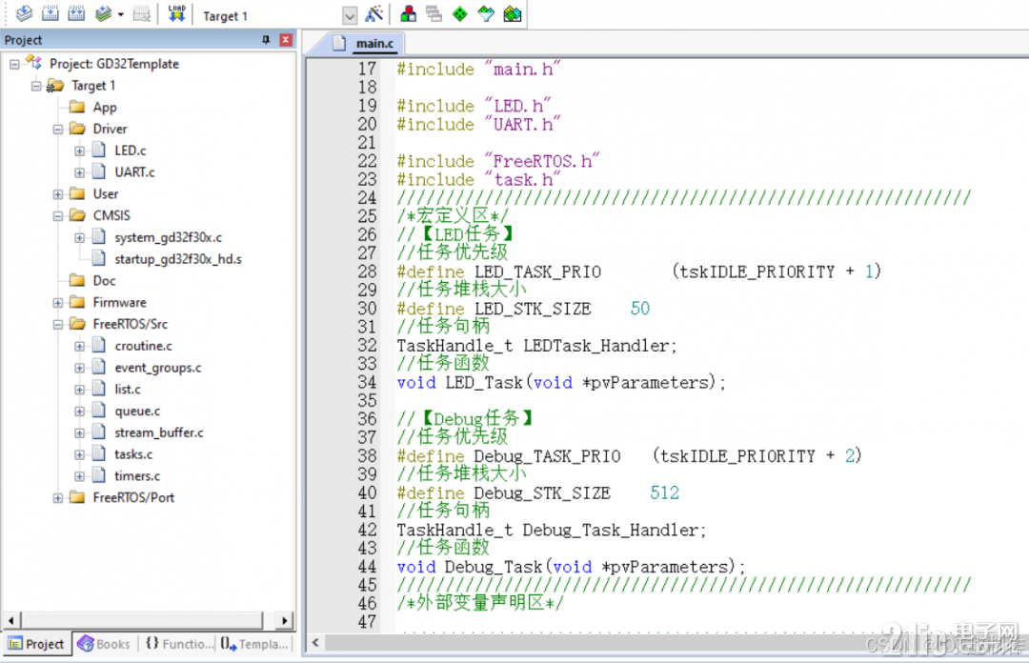1029x663 pixels.
Task: Select tasks.c in the project tree
Action: click(133, 454)
